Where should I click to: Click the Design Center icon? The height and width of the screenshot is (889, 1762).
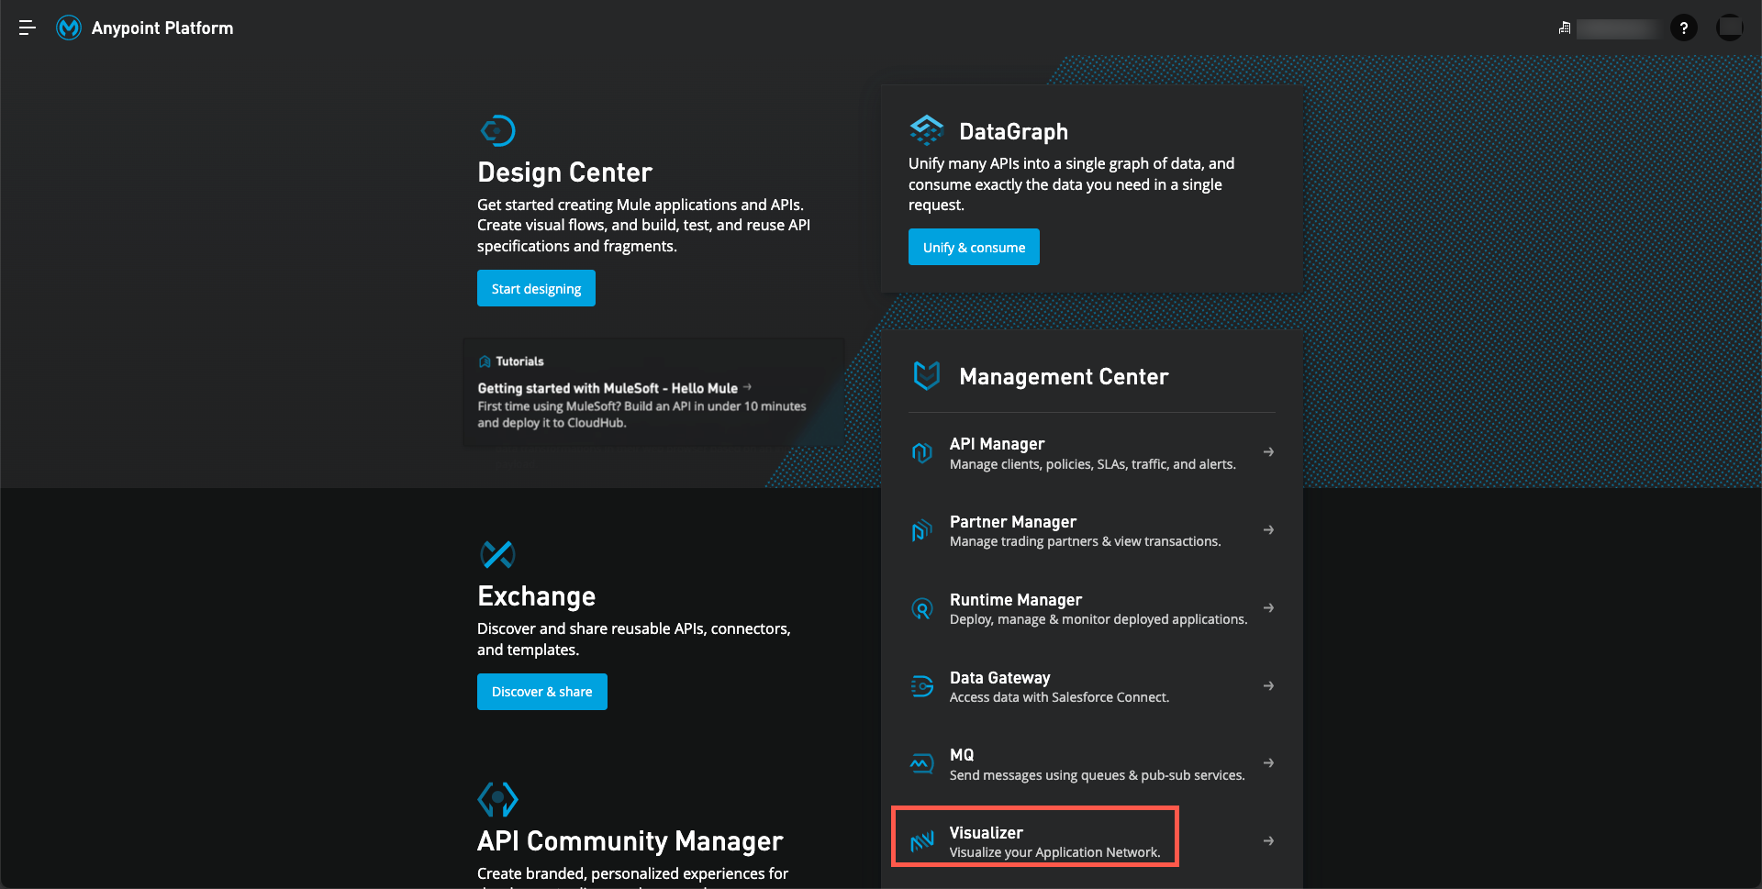498,130
